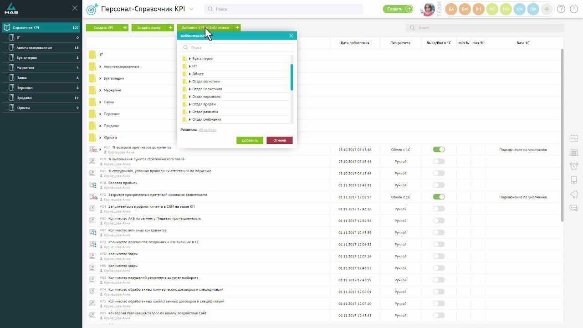The image size is (583, 328).
Task: Enable 1C toggle for Валовая прибыль
Action: click(x=439, y=185)
